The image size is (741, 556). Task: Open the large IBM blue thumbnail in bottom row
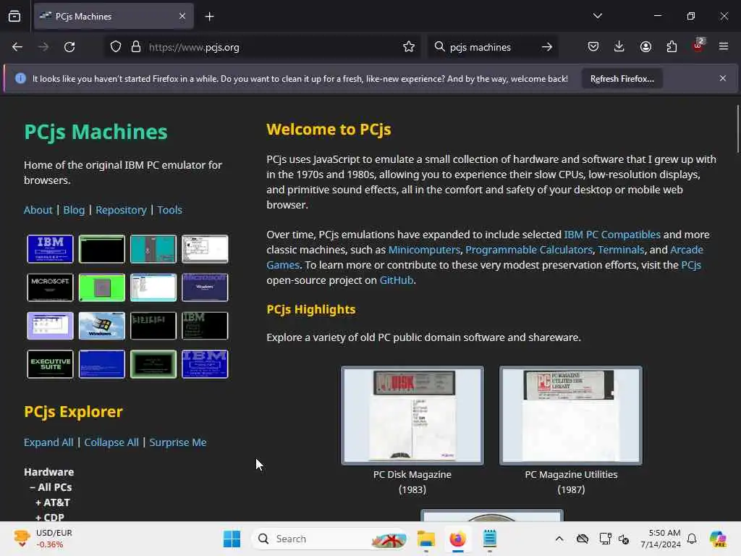tap(205, 363)
